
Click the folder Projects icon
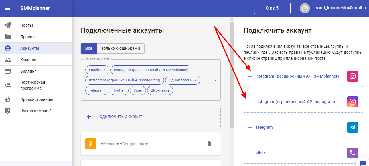click(x=8, y=37)
